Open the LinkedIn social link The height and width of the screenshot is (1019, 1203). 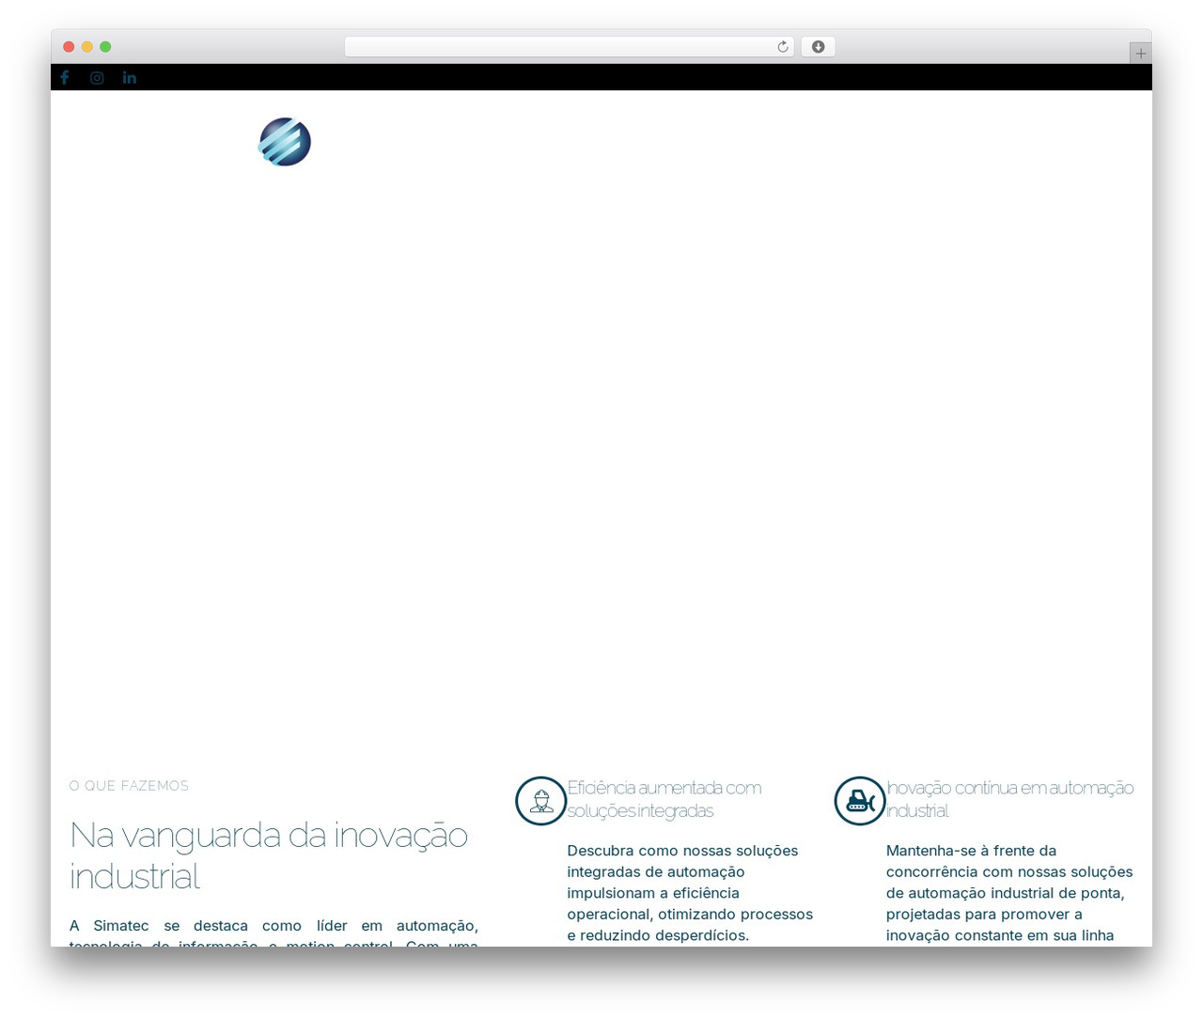click(x=130, y=78)
